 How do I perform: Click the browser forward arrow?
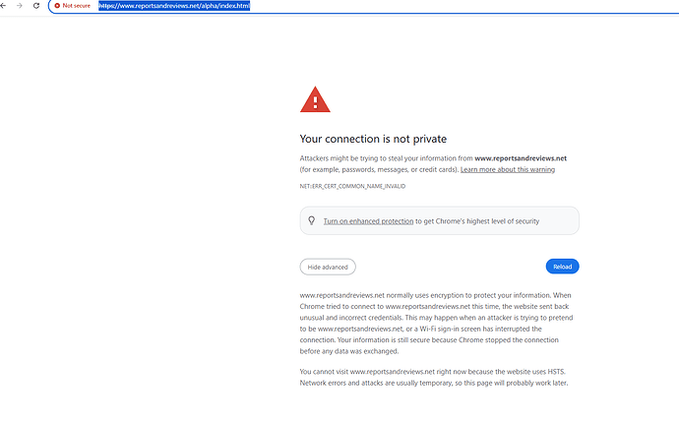(19, 6)
